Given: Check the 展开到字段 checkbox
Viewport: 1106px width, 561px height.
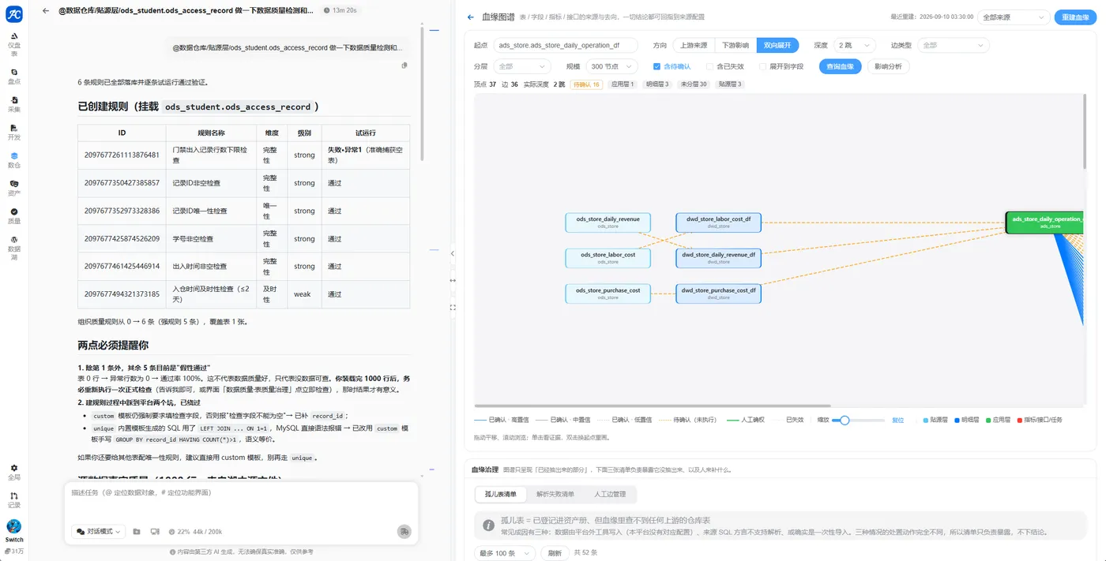Looking at the screenshot, I should (762, 66).
